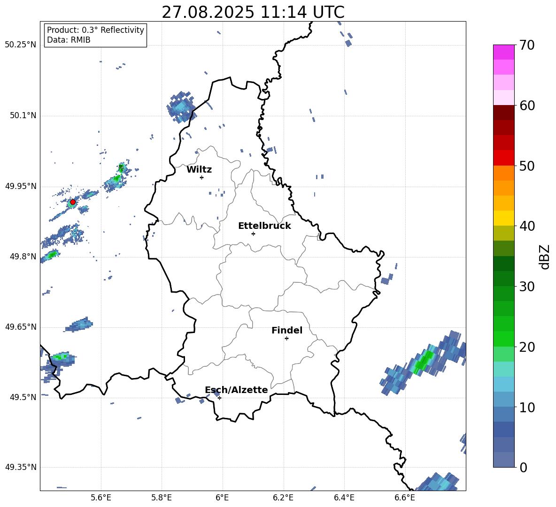Click the 49.65°N latitude label
Screen dimensions: 556x507
[x=21, y=326]
